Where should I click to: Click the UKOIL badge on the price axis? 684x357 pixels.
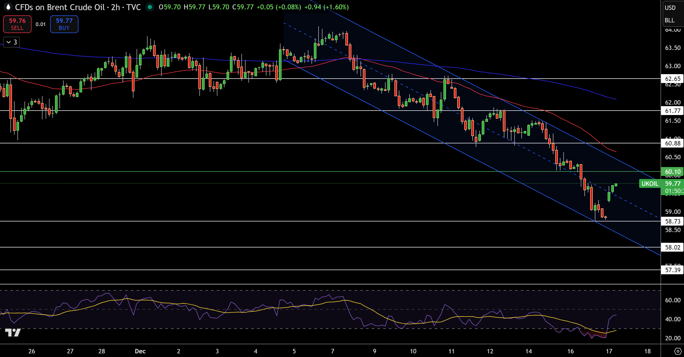[x=650, y=184]
